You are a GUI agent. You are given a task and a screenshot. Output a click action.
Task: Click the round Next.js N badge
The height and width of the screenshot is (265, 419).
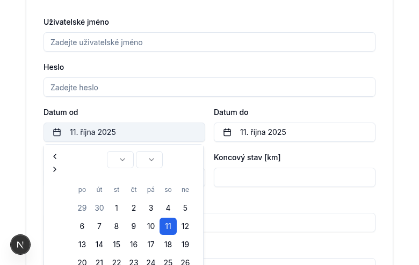pos(20,245)
